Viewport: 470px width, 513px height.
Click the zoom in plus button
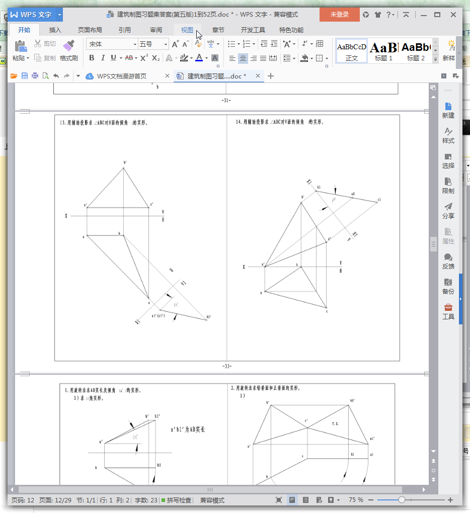click(450, 499)
